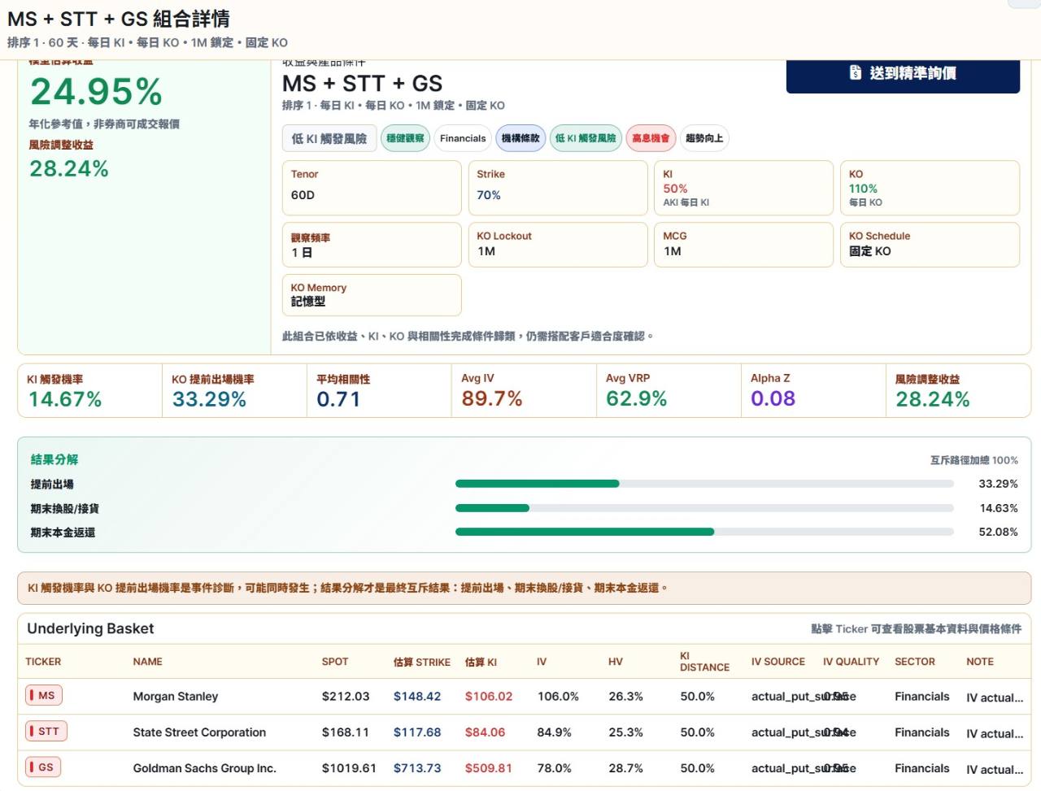Select the 低 KI 觸發風險 gray tag
The width and height of the screenshot is (1041, 791).
(329, 138)
